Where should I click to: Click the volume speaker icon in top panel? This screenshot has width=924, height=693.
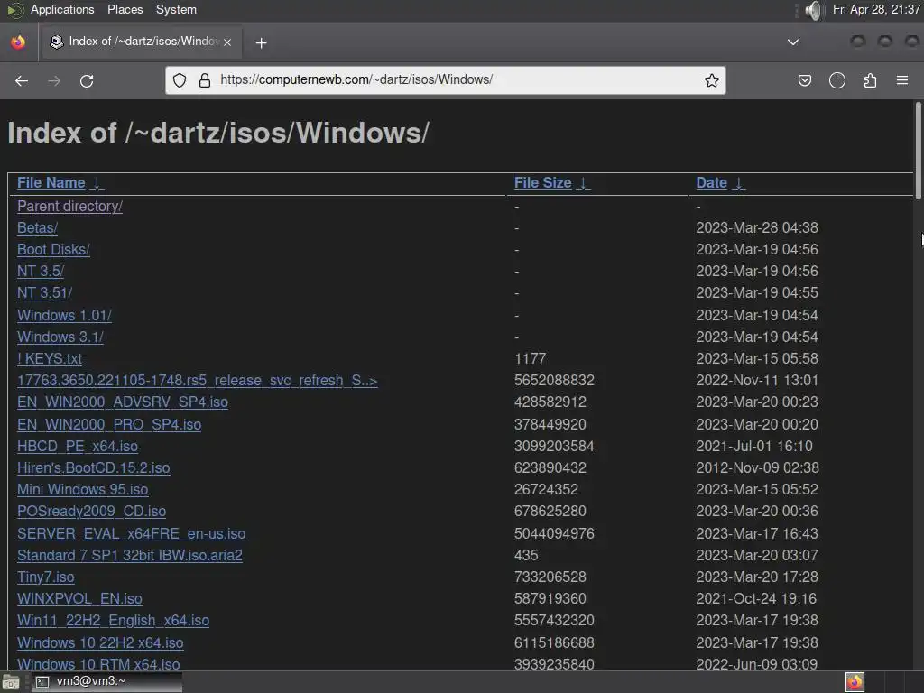(813, 10)
